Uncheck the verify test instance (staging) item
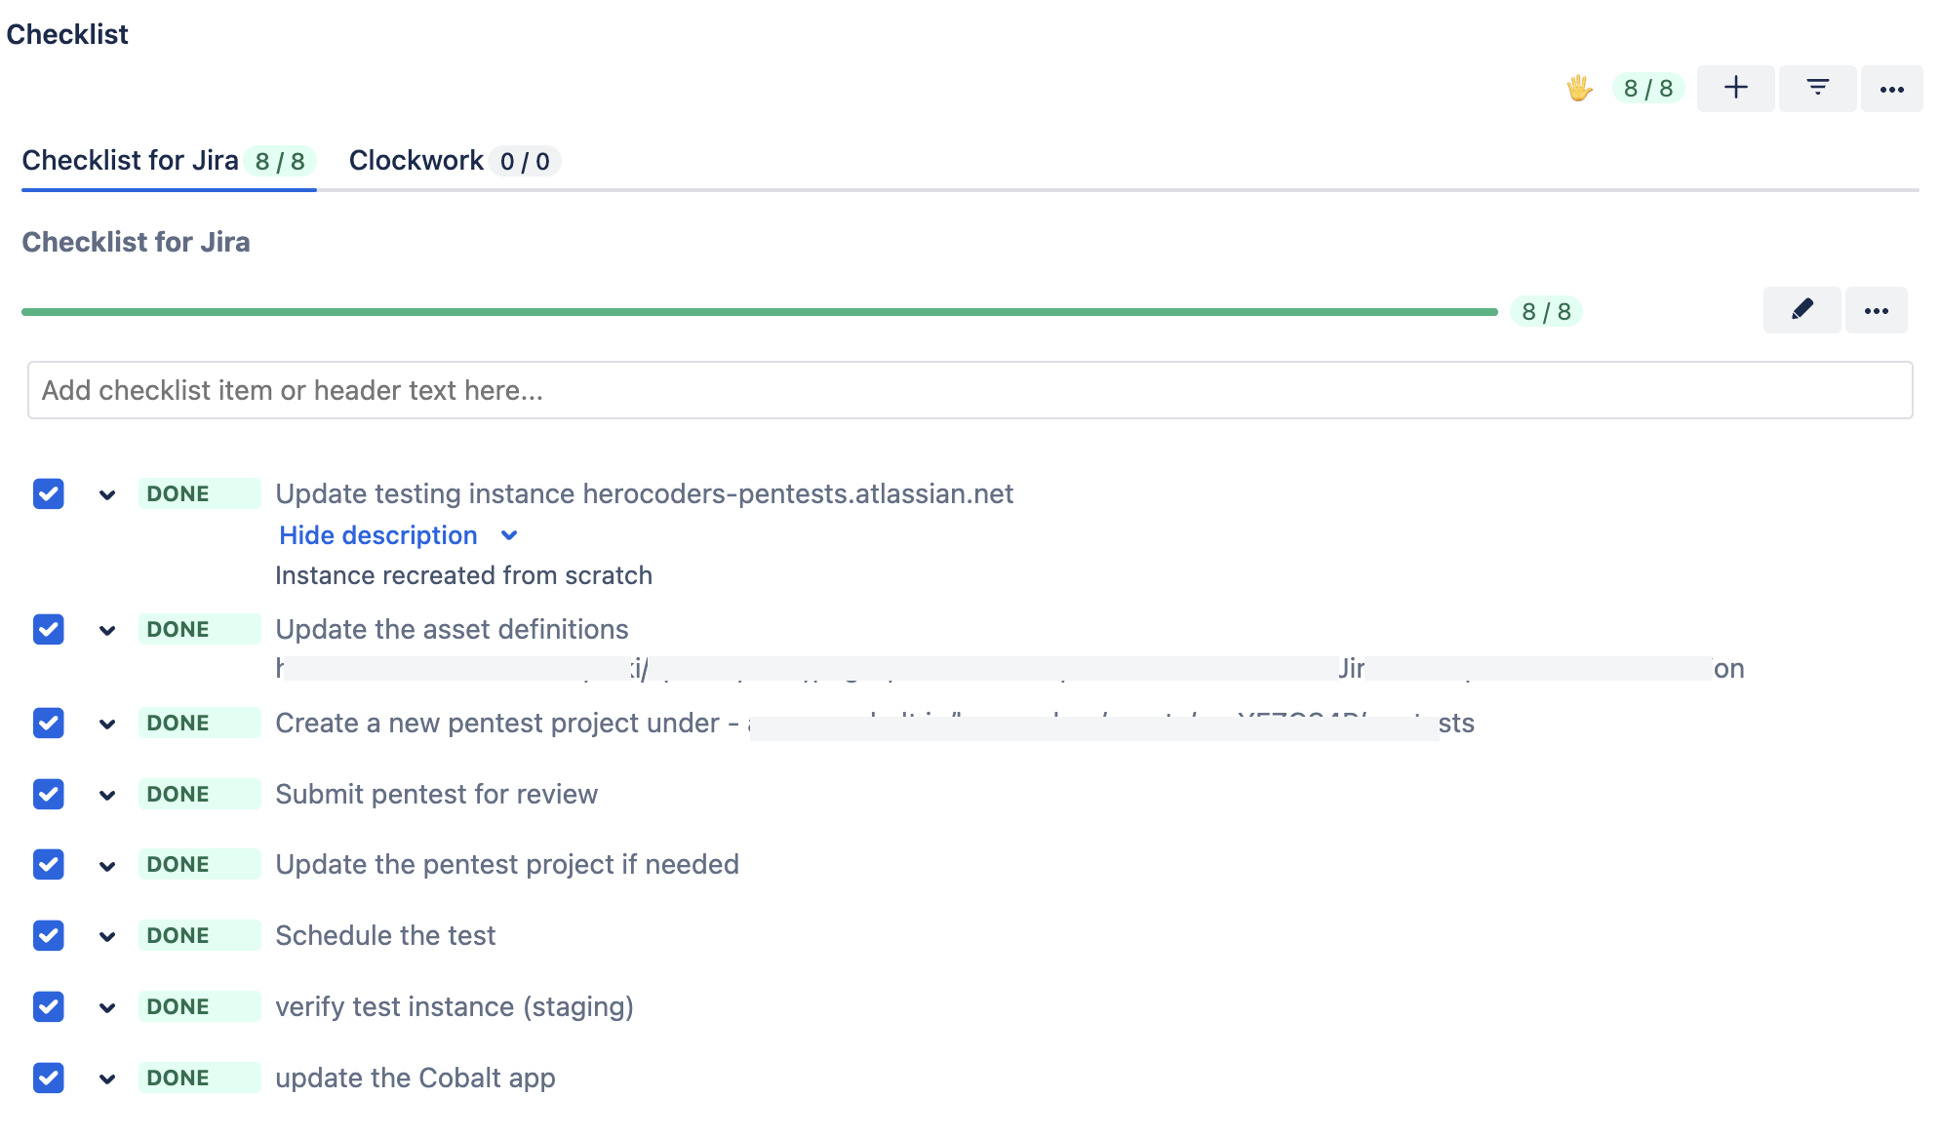 click(x=48, y=1006)
